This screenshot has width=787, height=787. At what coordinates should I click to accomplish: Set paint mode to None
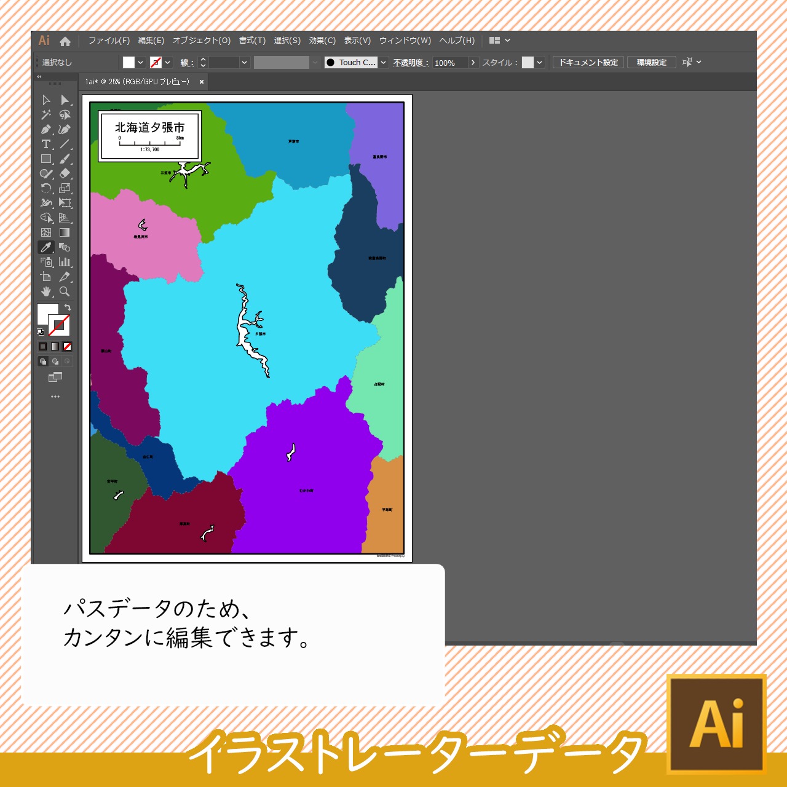67,347
